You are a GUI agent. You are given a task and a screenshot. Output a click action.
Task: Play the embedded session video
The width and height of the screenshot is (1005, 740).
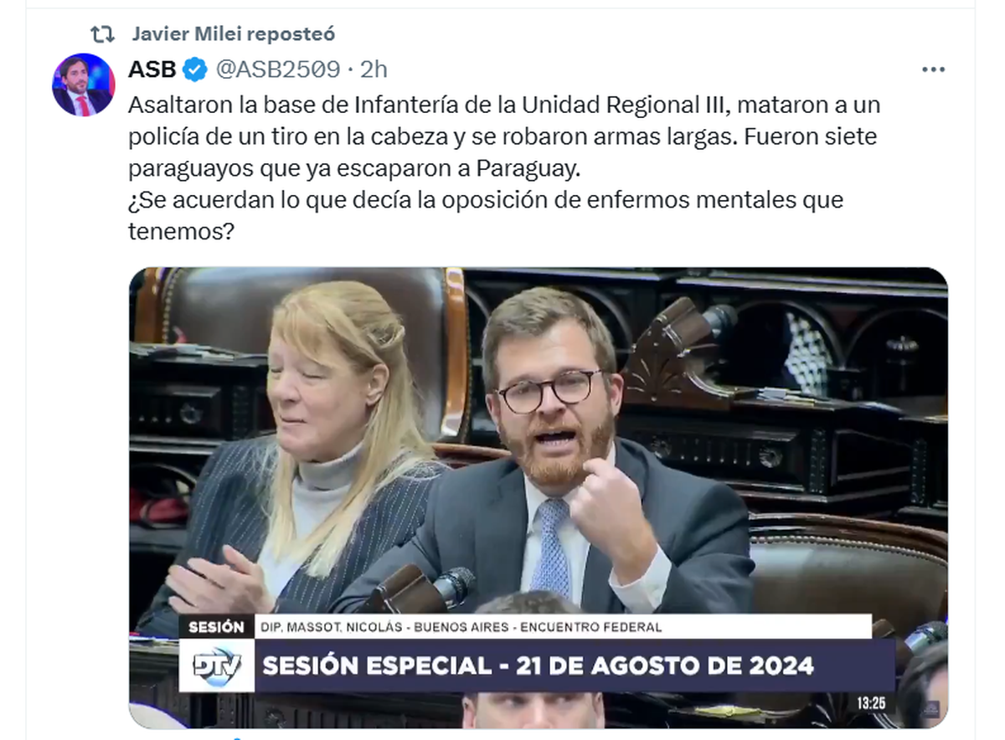point(539,497)
